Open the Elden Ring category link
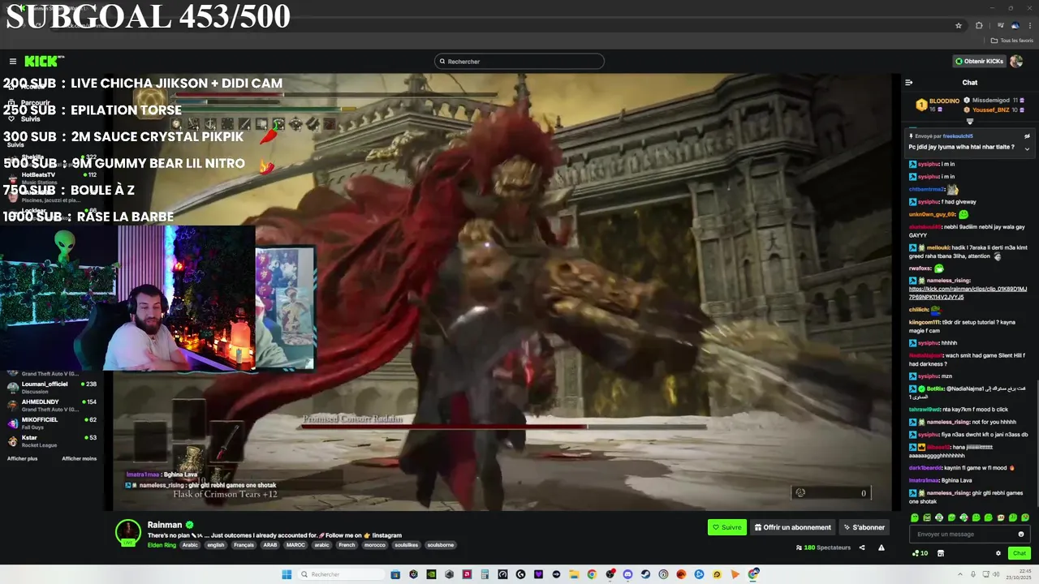 [162, 545]
